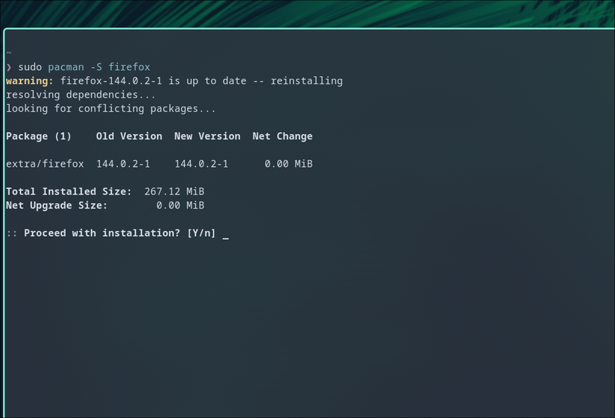Click the '[Y/n]' option text

click(201, 233)
